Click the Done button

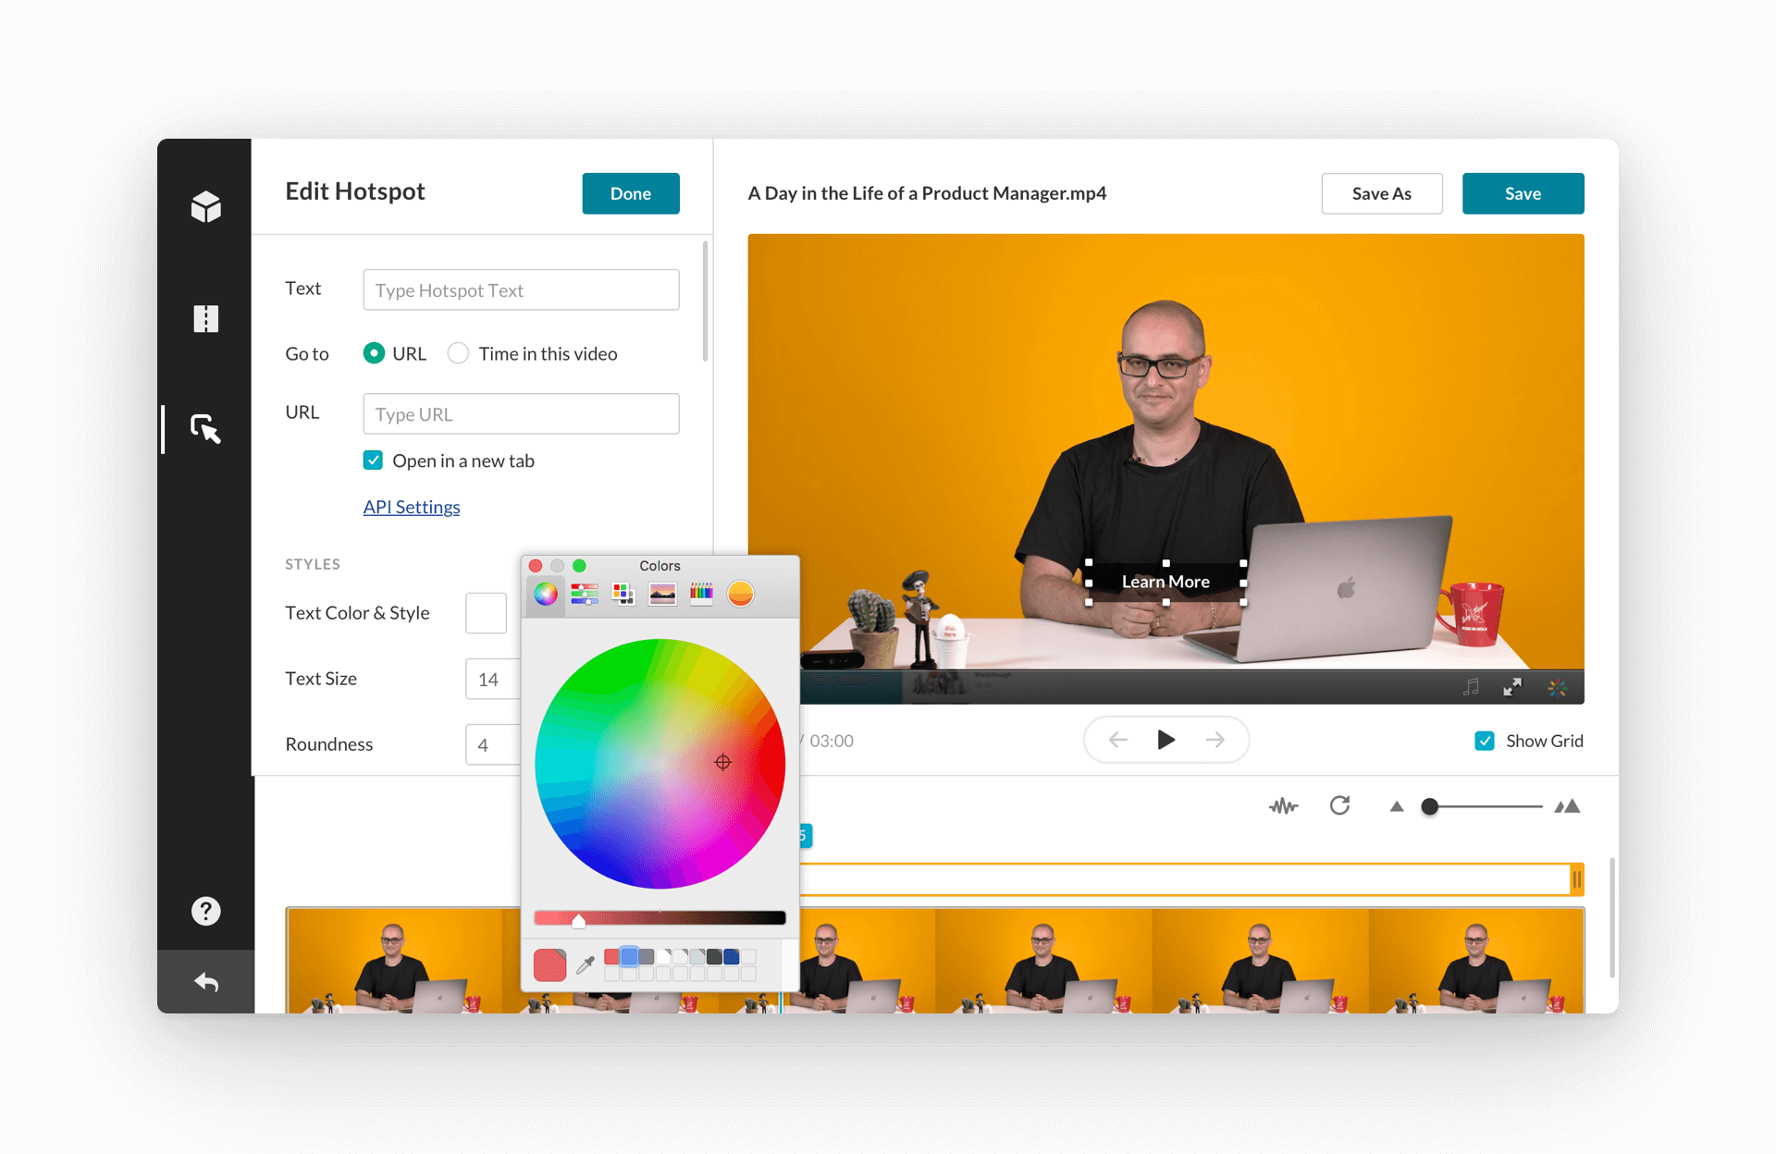pos(631,192)
